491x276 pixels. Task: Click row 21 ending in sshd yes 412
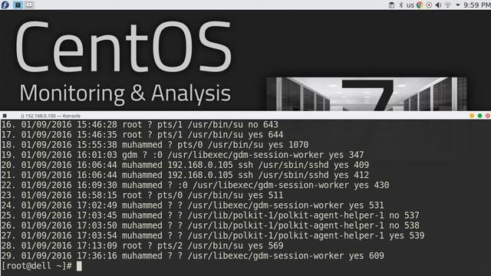coord(185,175)
